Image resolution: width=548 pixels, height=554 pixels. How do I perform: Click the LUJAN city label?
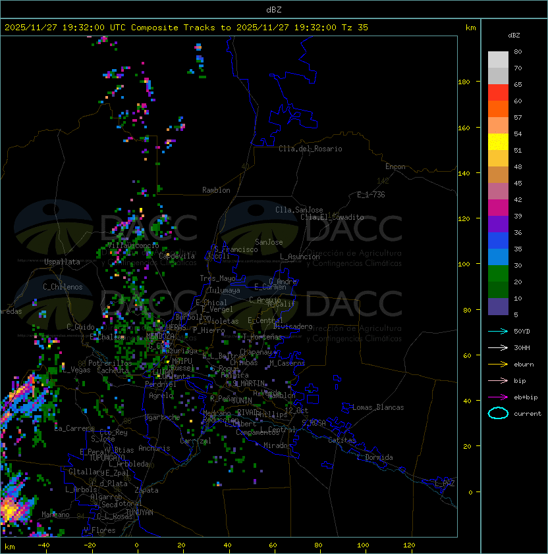(163, 372)
